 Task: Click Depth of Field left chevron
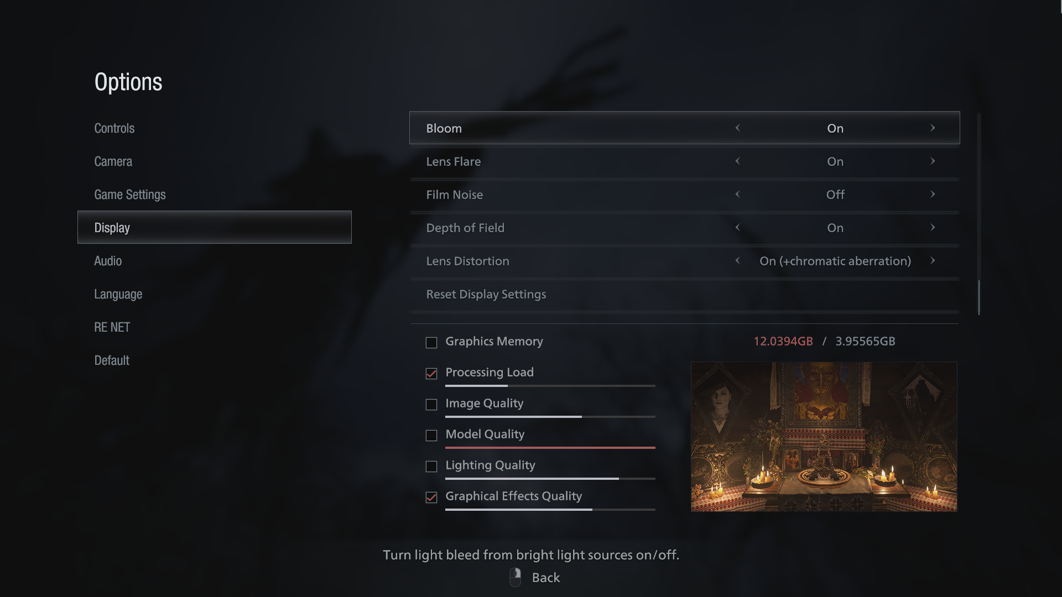pyautogui.click(x=737, y=227)
